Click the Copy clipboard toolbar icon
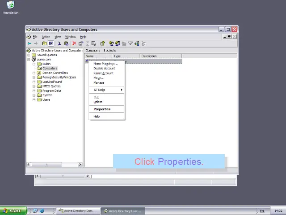Viewport: 286px width, 215px height. 66,43
